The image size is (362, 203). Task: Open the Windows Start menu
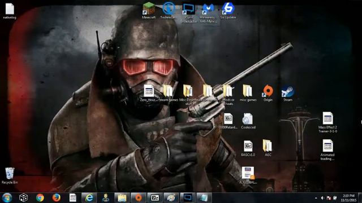[7, 198]
